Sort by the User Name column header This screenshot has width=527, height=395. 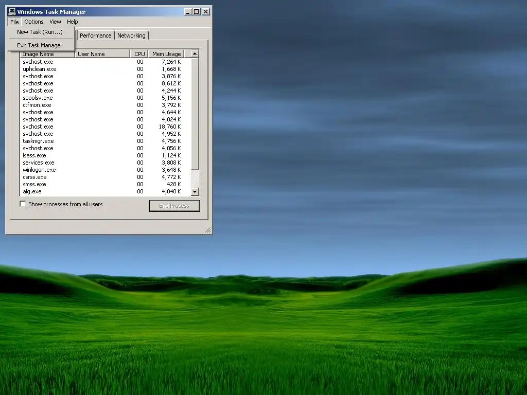102,53
